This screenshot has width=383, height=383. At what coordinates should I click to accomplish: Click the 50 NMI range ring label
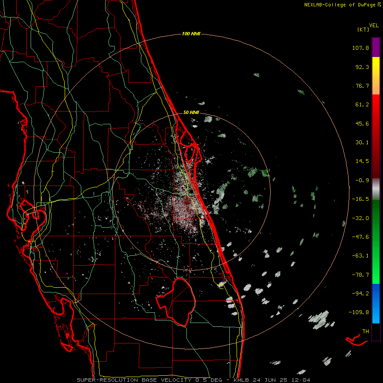191,113
